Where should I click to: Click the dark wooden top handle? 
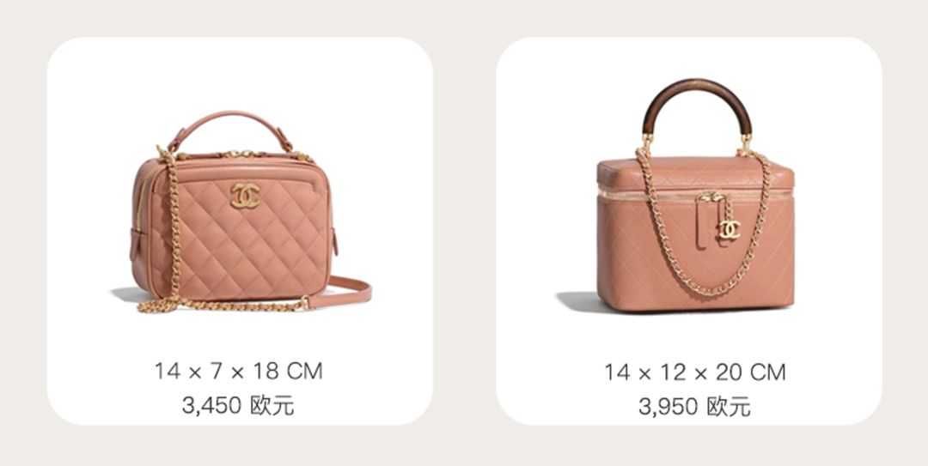pyautogui.click(x=697, y=104)
